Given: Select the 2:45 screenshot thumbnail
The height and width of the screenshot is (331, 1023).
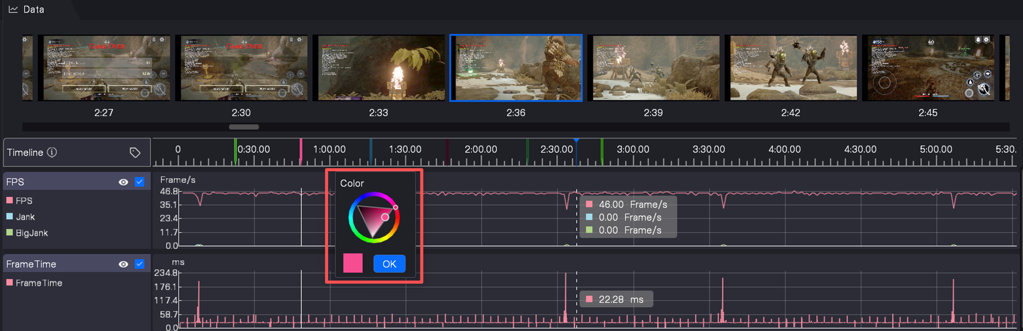Looking at the screenshot, I should pos(928,68).
